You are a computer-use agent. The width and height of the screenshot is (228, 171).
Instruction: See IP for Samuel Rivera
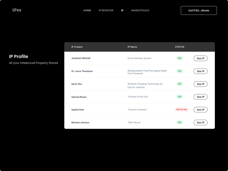tap(201, 97)
